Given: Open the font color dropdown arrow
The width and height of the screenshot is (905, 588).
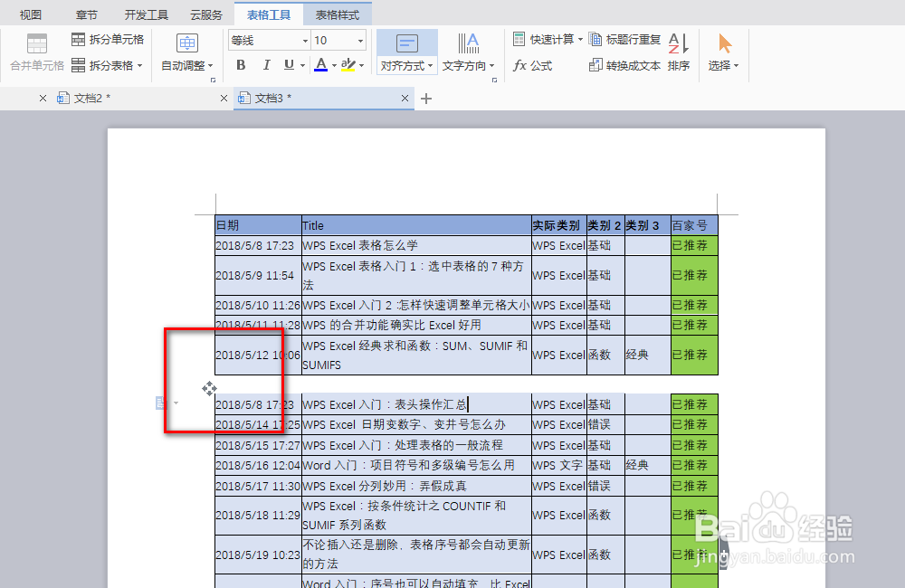Looking at the screenshot, I should click(334, 65).
